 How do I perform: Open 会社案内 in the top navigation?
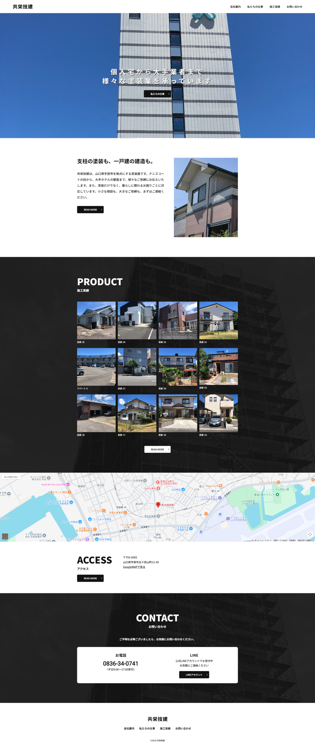[235, 7]
